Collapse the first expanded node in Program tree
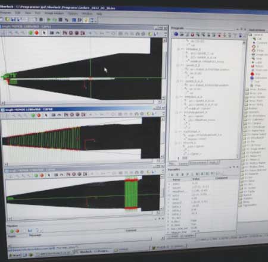Screen dimensions: 268x262 point(178,49)
